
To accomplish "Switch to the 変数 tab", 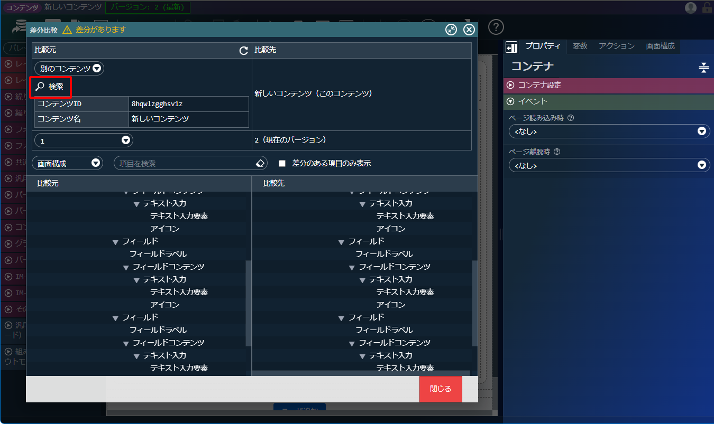I will [x=580, y=46].
